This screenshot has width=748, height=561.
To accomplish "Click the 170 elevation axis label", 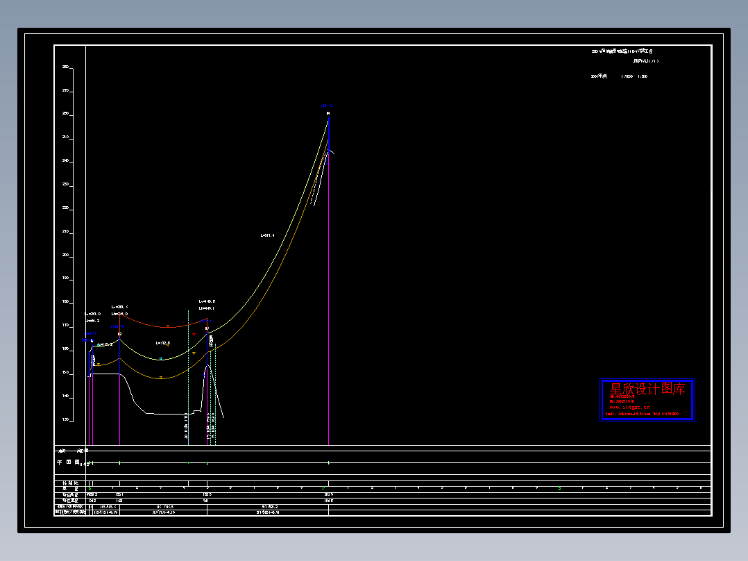I will [x=65, y=325].
